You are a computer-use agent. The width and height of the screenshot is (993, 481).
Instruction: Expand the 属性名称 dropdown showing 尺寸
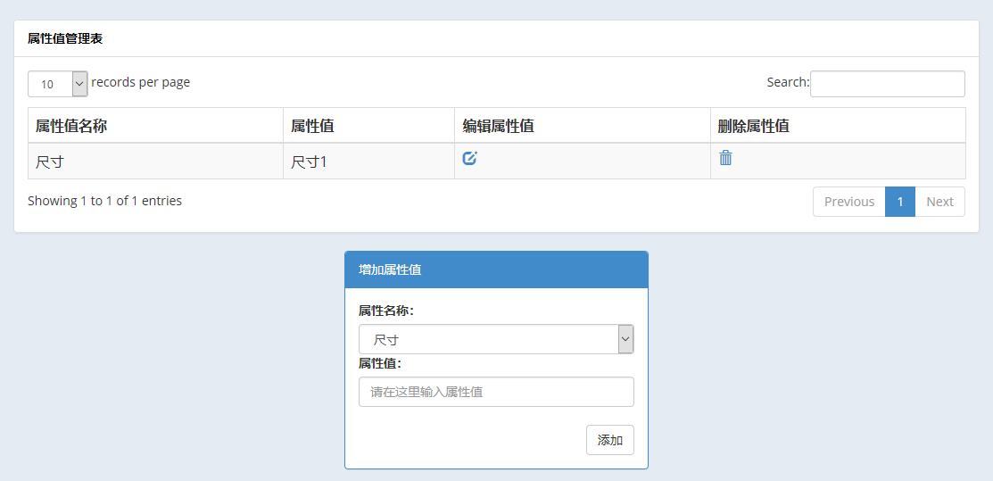(x=496, y=339)
